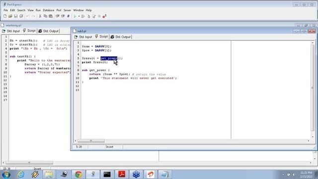
Task: Click the highlighted get_power call on line 5
Action: tap(109, 58)
